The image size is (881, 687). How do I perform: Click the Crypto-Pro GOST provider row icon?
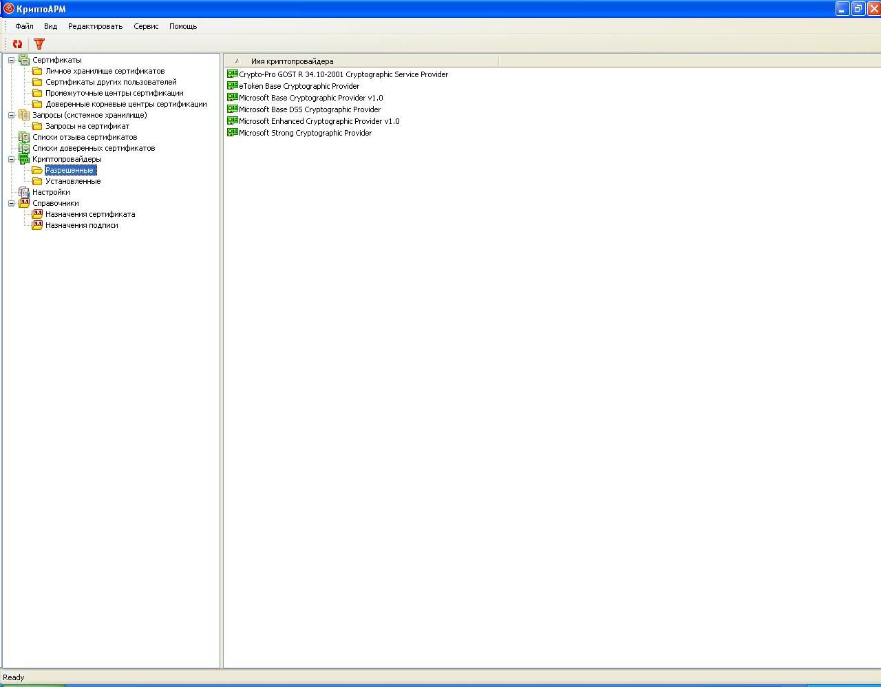(x=233, y=74)
